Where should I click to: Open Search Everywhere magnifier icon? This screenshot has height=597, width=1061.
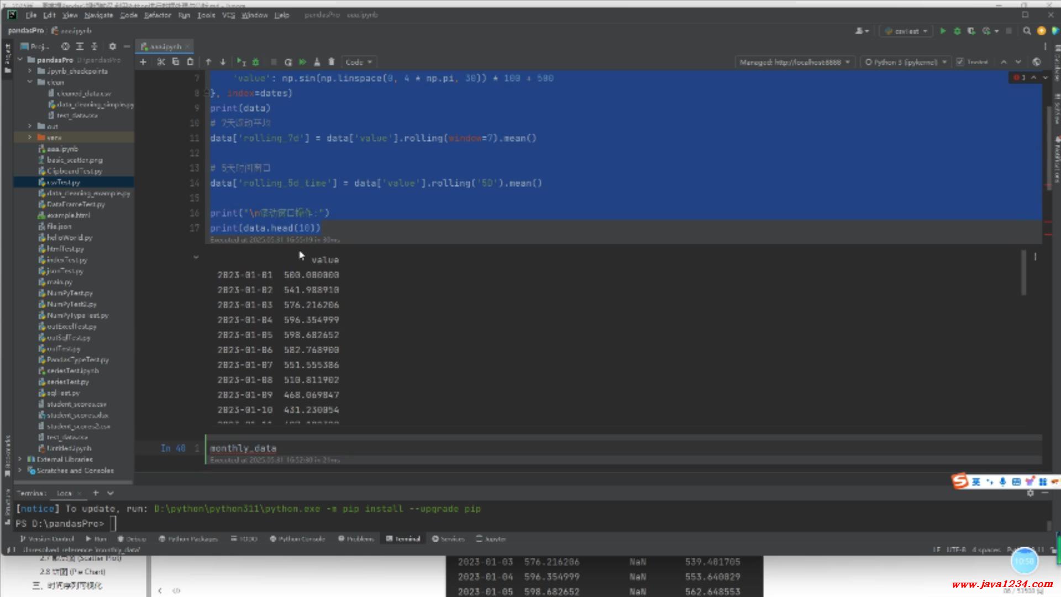pyautogui.click(x=1027, y=31)
